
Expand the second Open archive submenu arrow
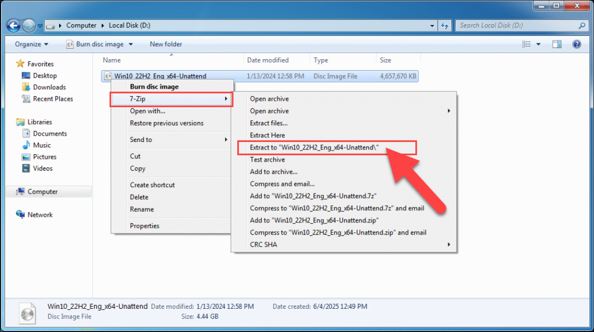[449, 111]
